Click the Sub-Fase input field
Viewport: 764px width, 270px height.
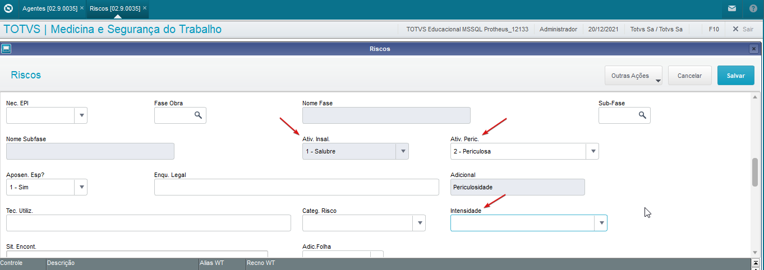[x=624, y=115]
